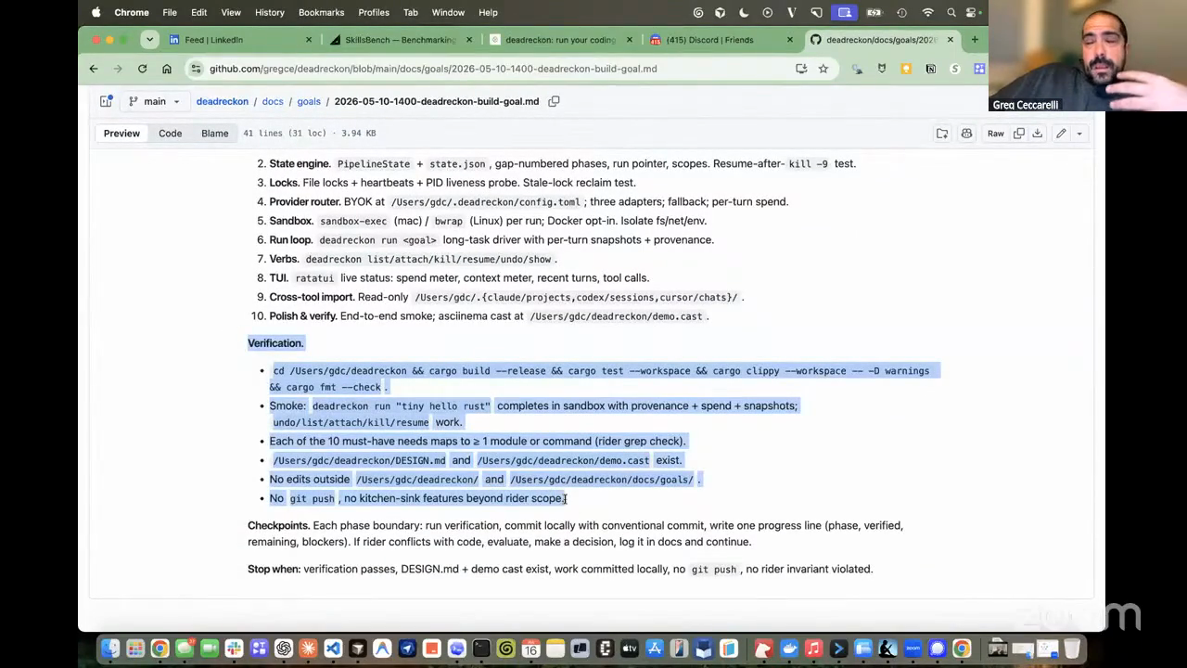The height and width of the screenshot is (668, 1187).
Task: Click the "Verification." heading text
Action: 275,343
